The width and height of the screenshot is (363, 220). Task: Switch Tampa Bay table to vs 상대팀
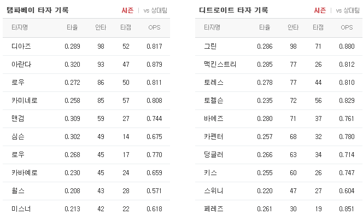pos(155,10)
